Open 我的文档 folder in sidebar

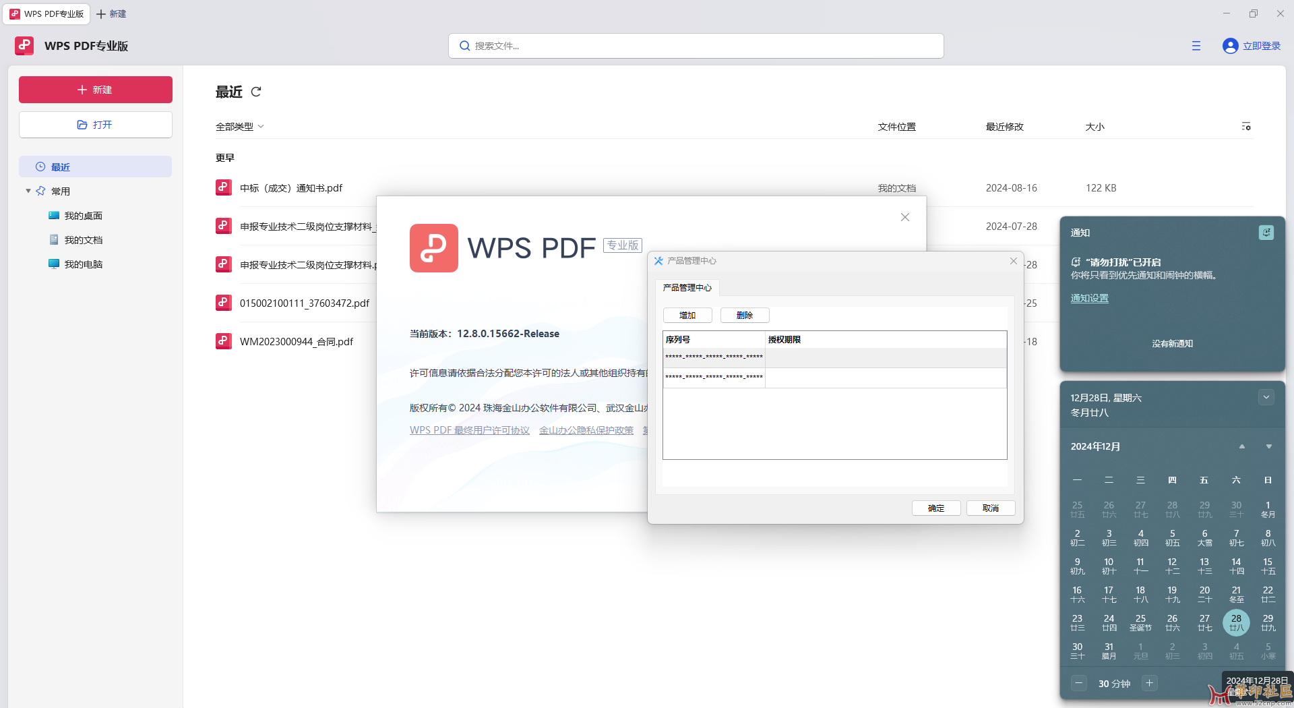point(83,240)
